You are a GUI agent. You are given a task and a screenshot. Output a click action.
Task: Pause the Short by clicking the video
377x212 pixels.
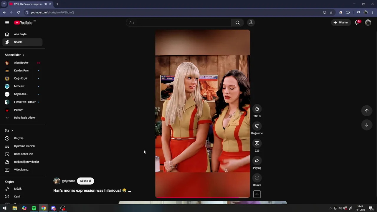point(203,114)
